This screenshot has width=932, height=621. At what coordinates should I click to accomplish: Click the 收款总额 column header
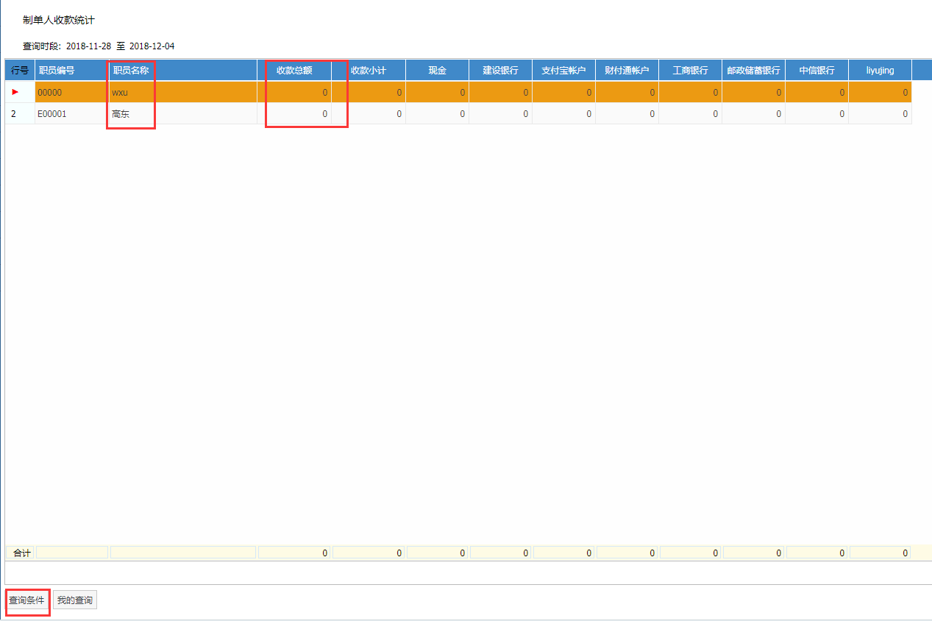point(294,71)
